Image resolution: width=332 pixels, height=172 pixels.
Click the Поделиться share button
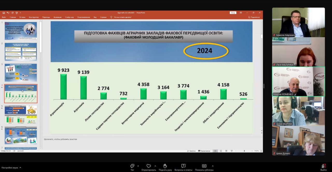pyautogui.click(x=254, y=17)
